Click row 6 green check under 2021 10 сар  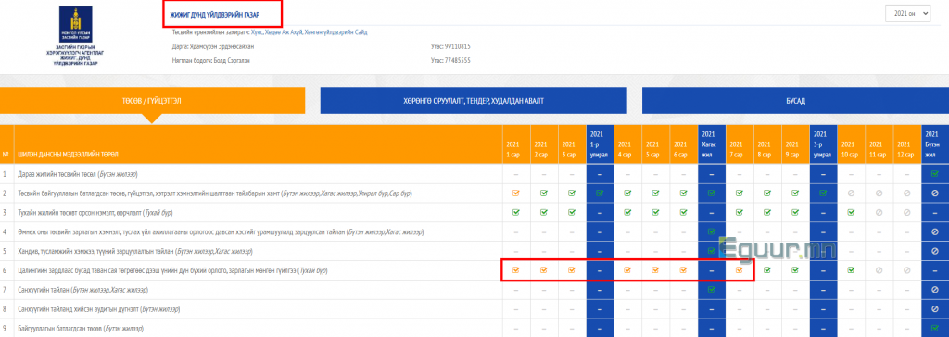click(851, 270)
